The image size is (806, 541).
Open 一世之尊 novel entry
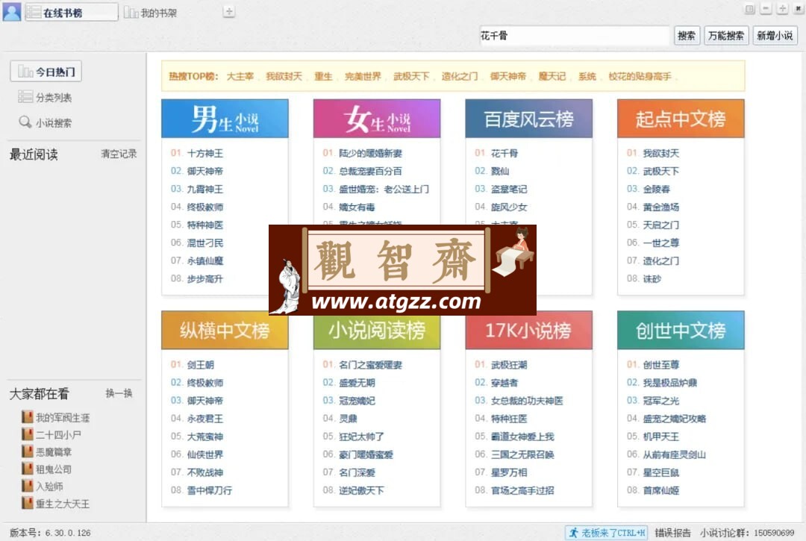click(661, 243)
